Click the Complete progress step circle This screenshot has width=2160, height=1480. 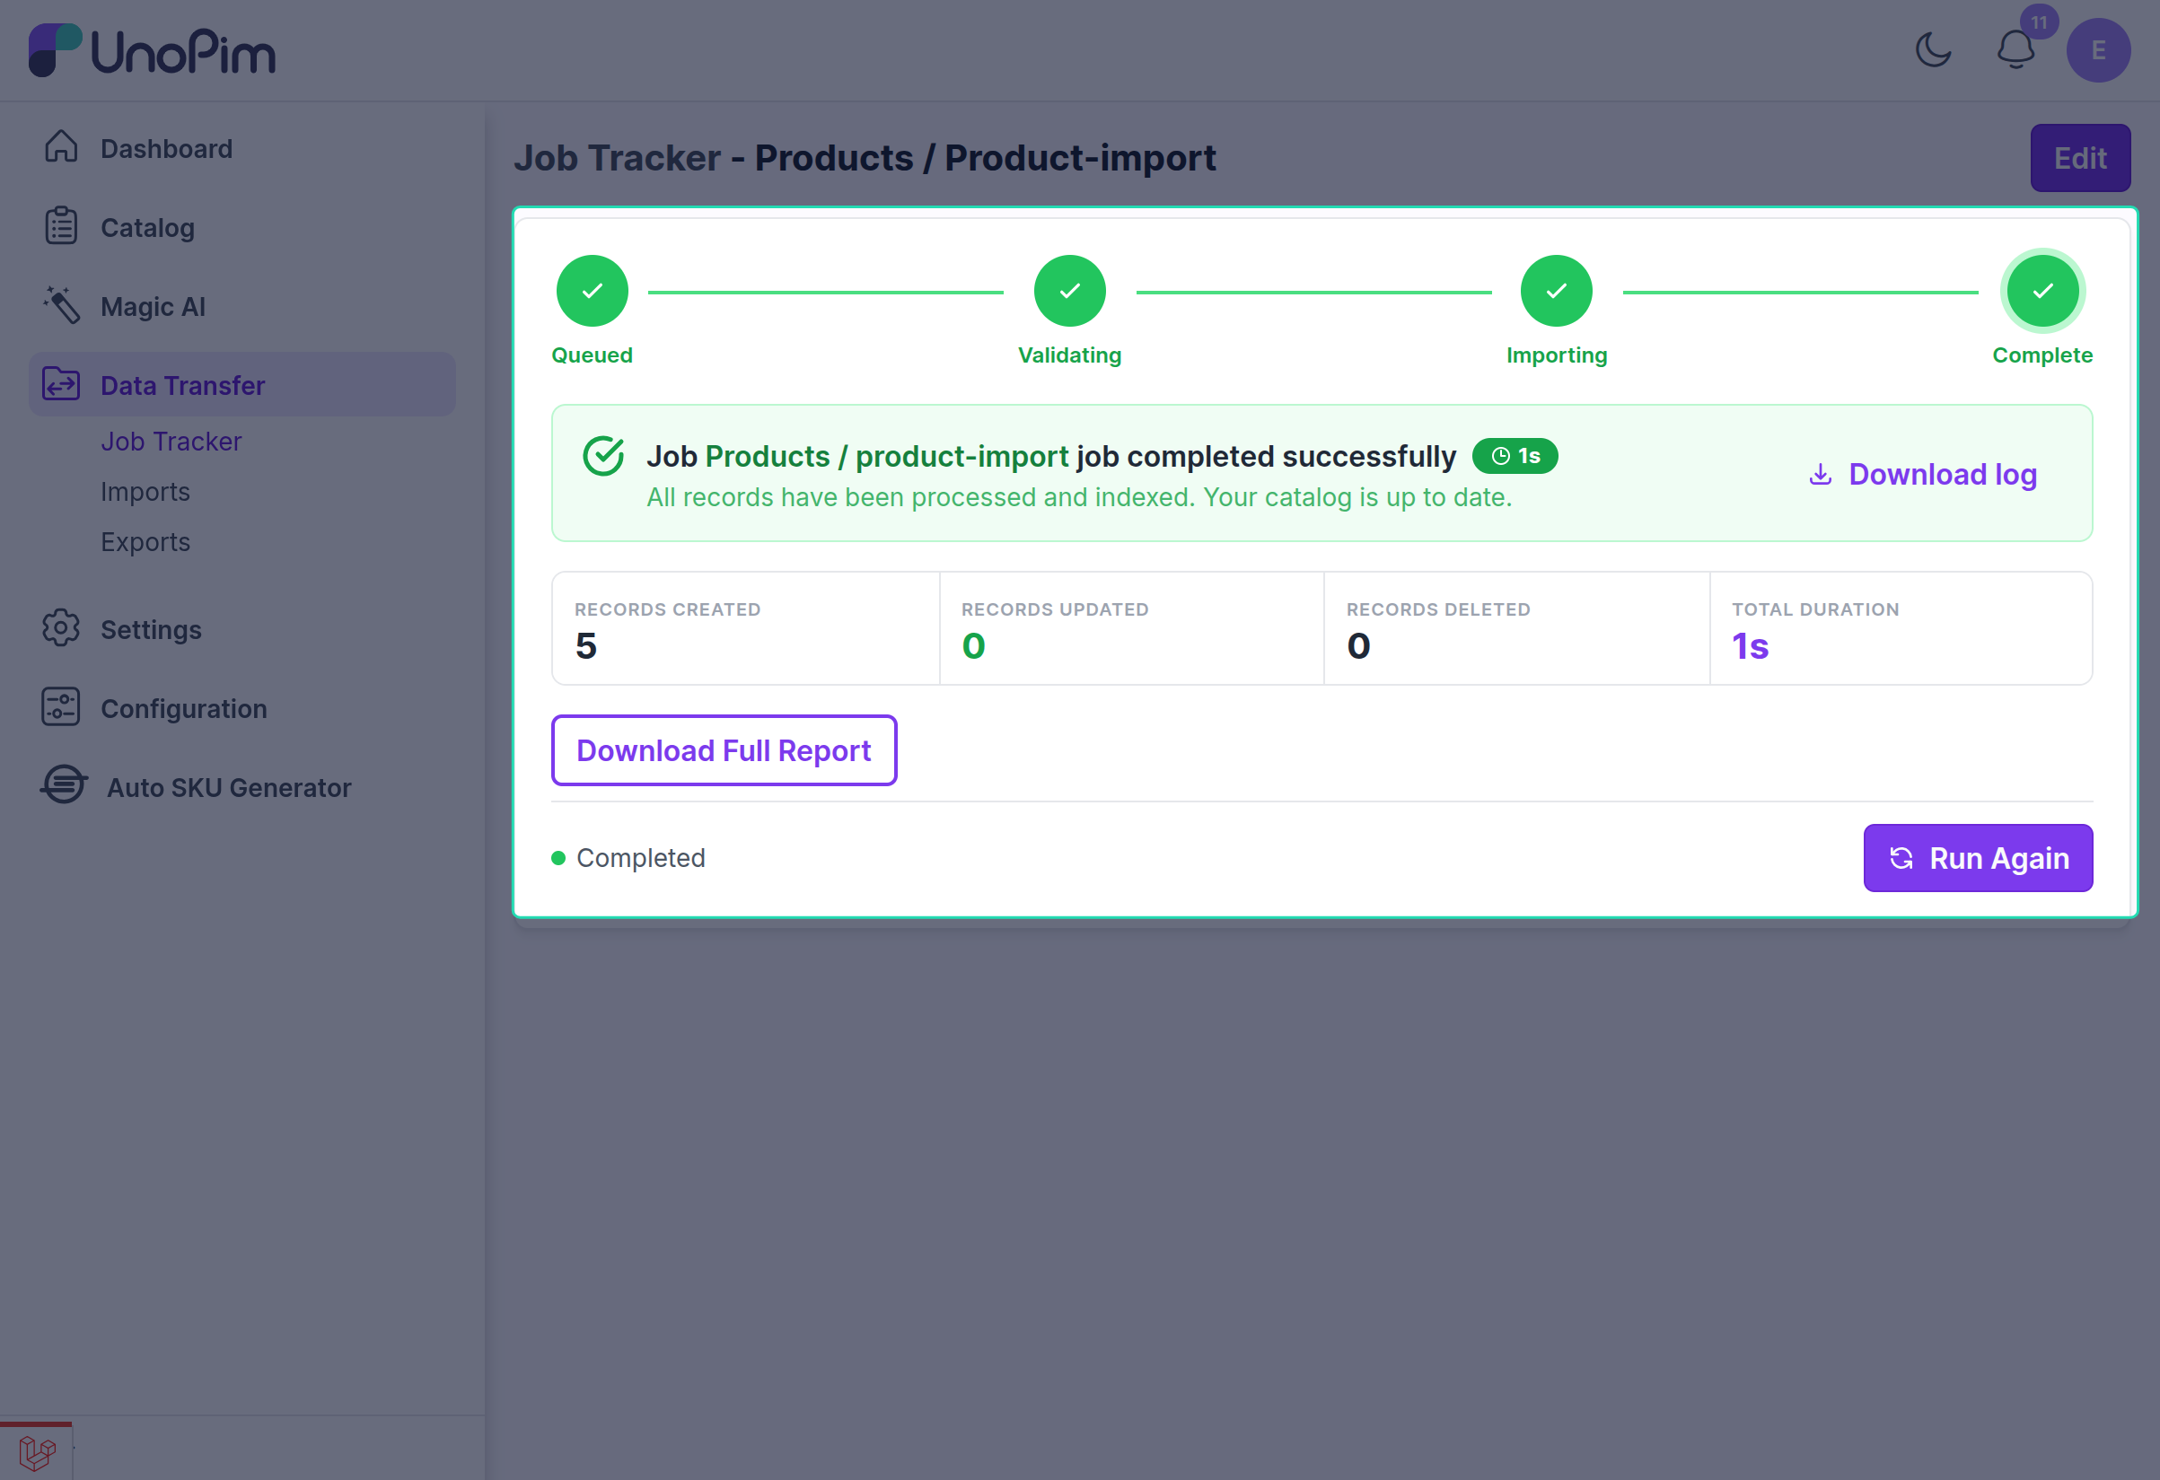point(2042,291)
